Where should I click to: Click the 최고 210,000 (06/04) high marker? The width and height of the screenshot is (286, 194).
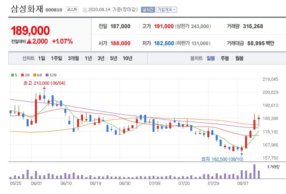click(44, 83)
